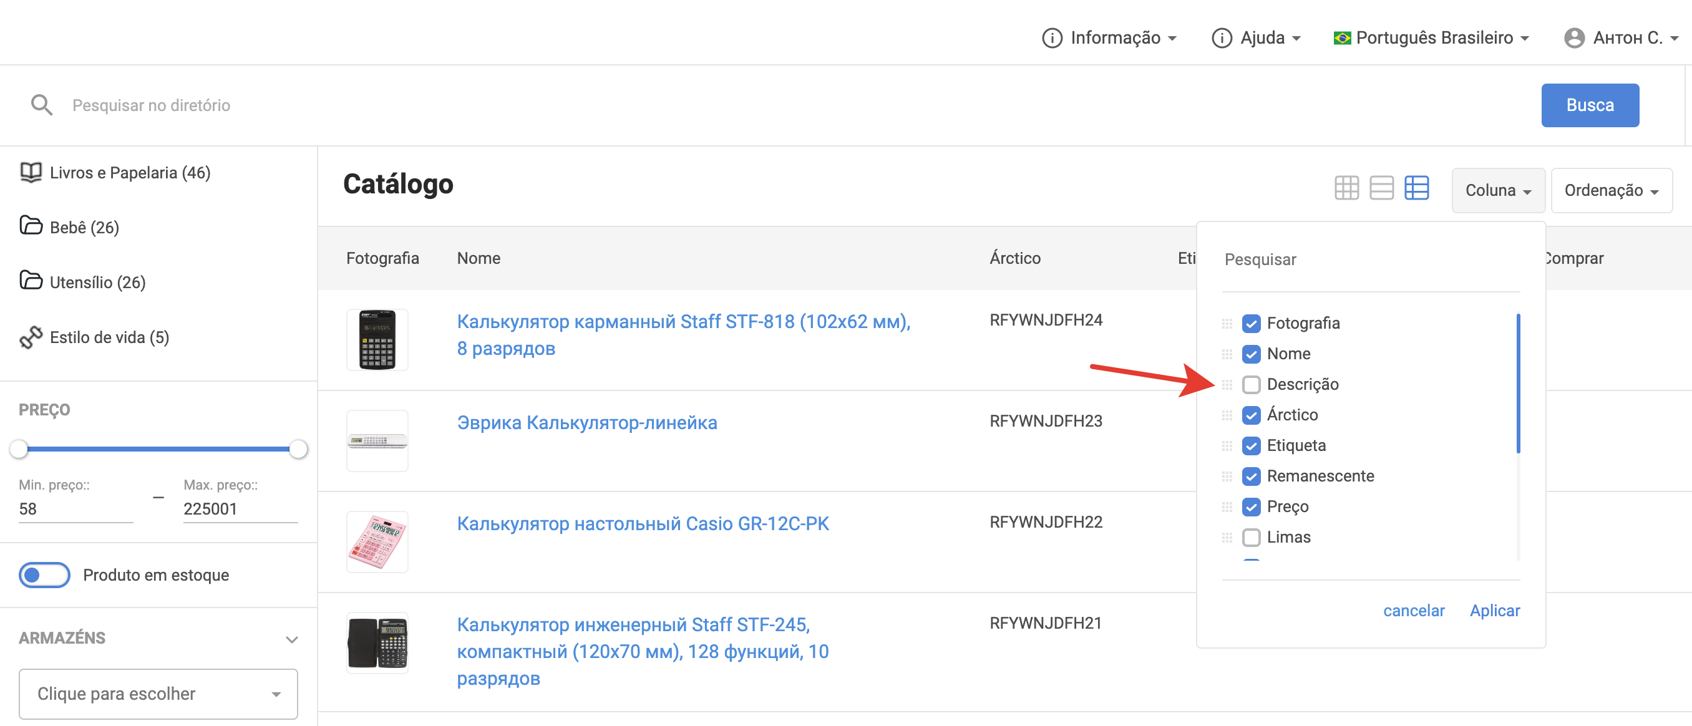The height and width of the screenshot is (726, 1692).
Task: Grab the drag handle beside Etiqueta
Action: pyautogui.click(x=1227, y=446)
